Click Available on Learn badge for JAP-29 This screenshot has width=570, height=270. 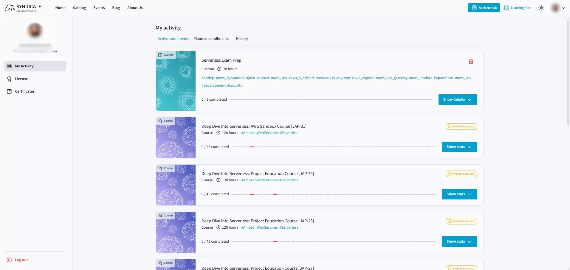click(461, 174)
